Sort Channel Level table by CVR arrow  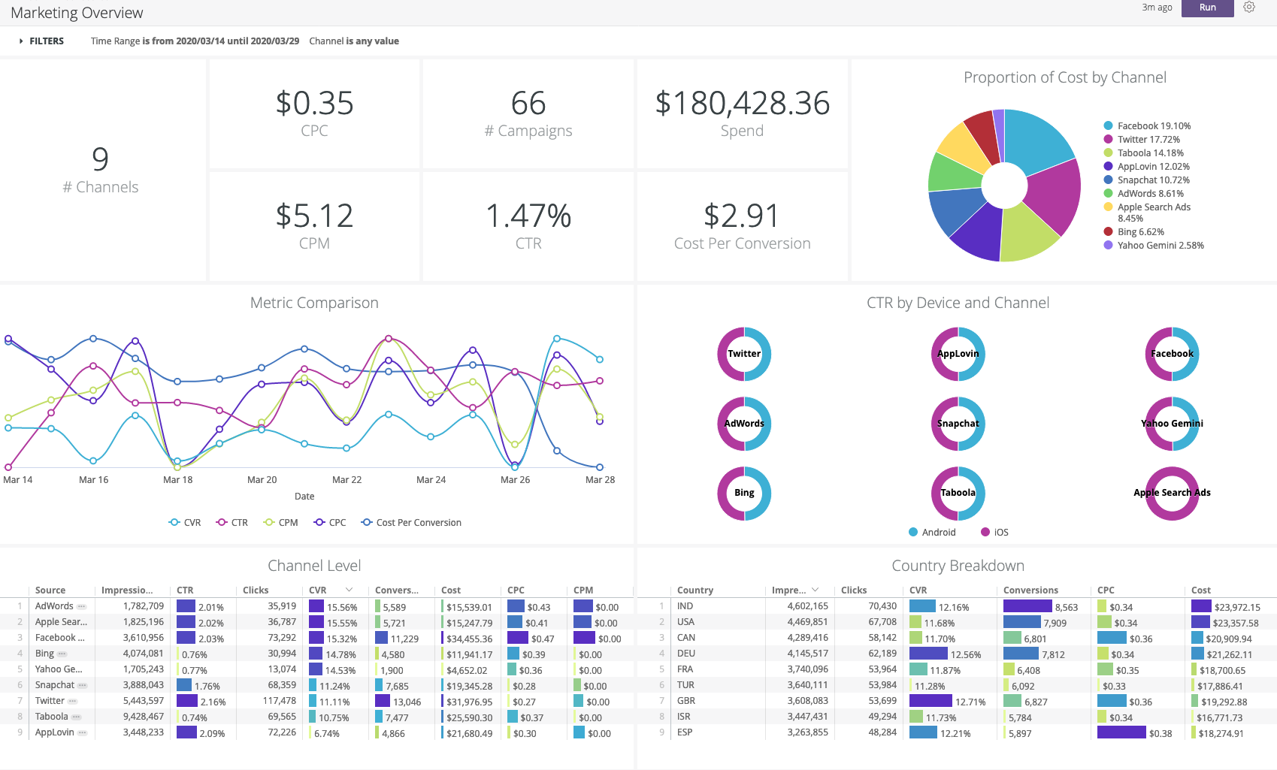350,590
